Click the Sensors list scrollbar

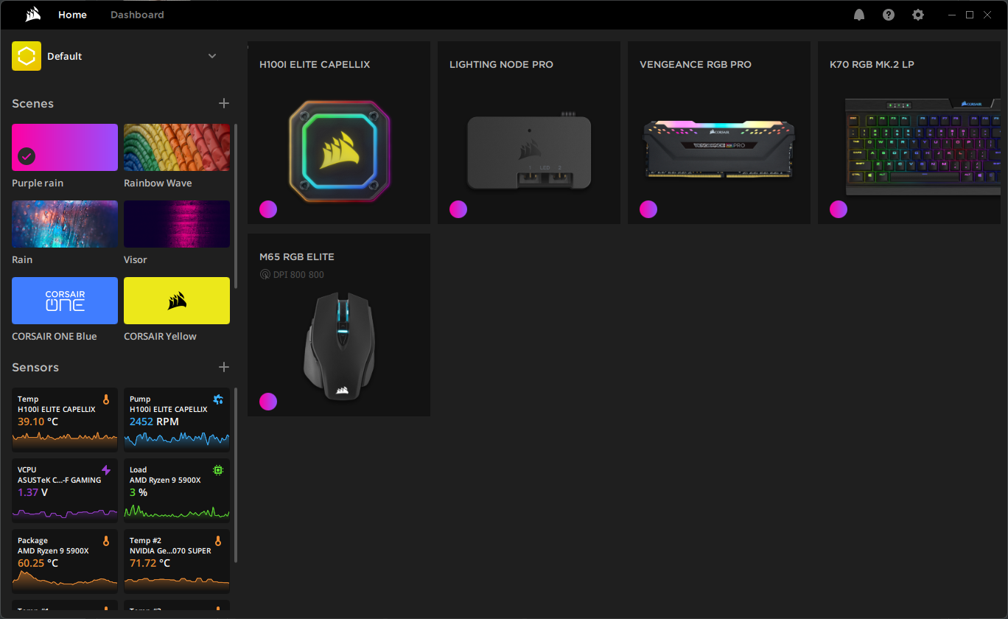coord(236,475)
